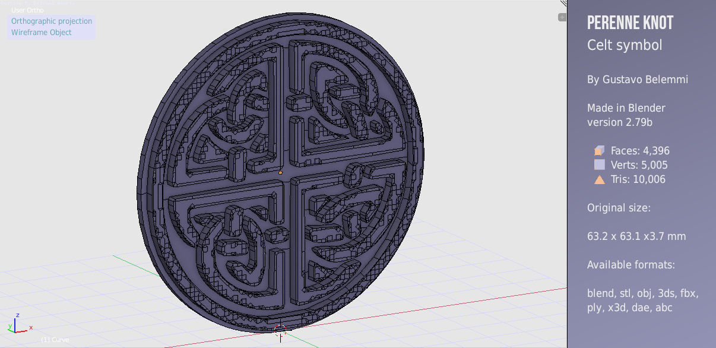Click the "Made in Blender" line
This screenshot has width=716, height=348.
(x=626, y=108)
